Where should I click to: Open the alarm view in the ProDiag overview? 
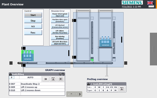click(122, 89)
